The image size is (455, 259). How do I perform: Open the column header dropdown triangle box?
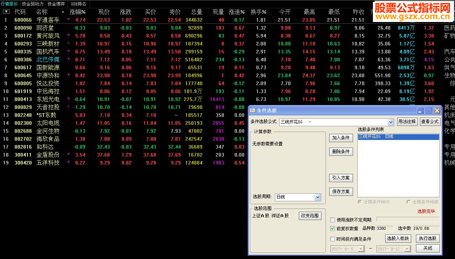pos(6,12)
